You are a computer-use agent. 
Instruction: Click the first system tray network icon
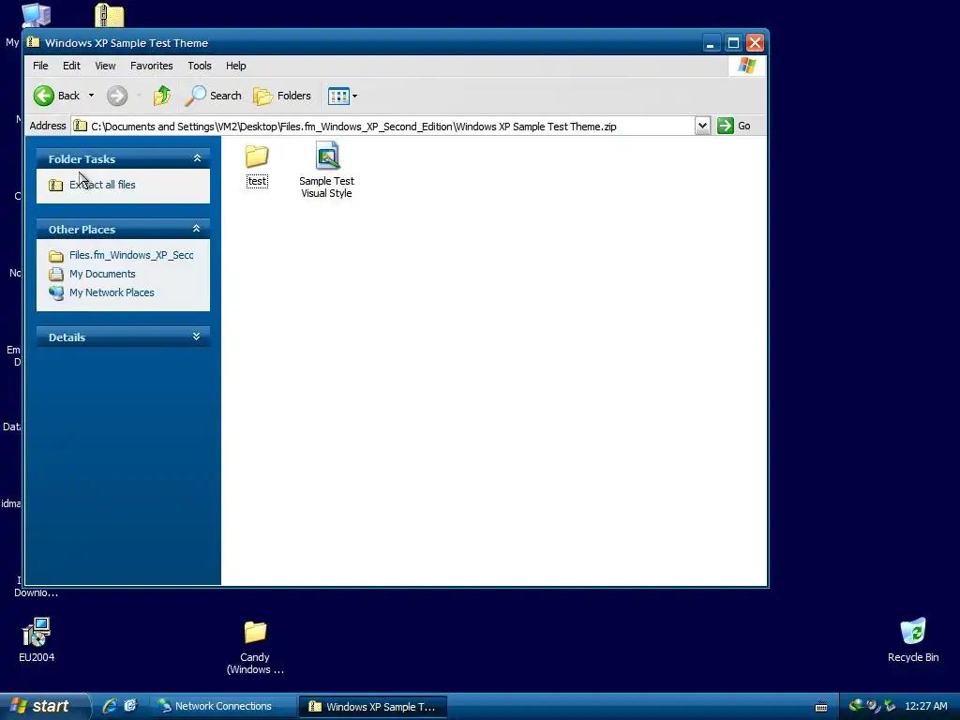(855, 706)
